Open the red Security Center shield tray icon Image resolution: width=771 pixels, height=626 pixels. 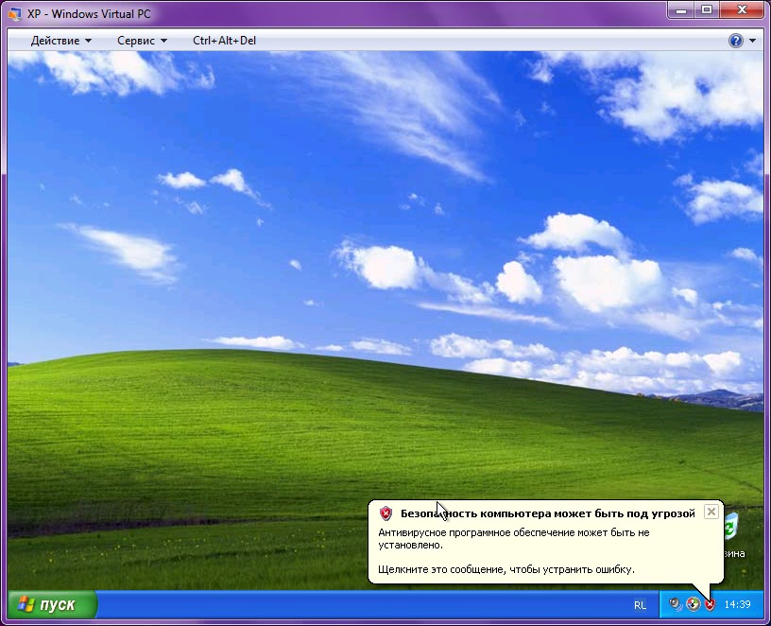710,604
